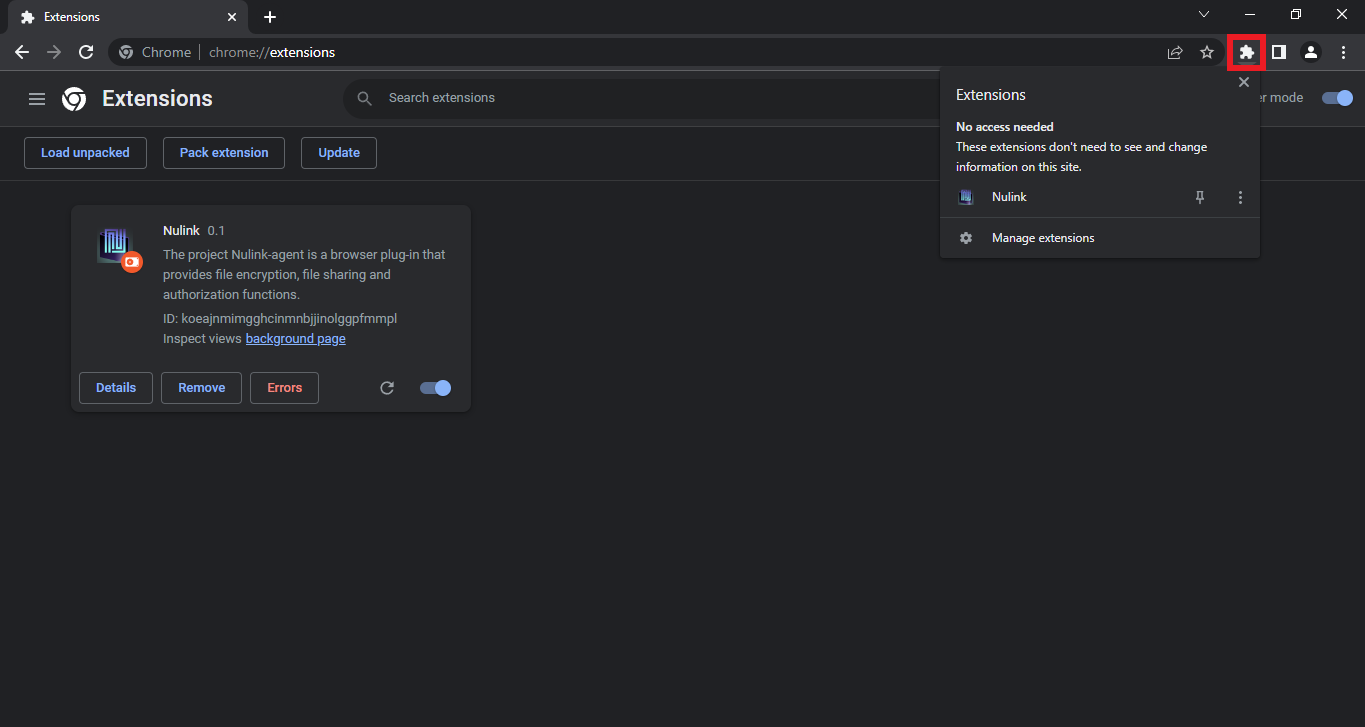The width and height of the screenshot is (1365, 727).
Task: Click the Load unpacked button
Action: tap(85, 153)
